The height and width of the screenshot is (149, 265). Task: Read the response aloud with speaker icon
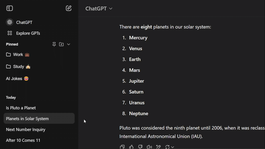(x=149, y=147)
